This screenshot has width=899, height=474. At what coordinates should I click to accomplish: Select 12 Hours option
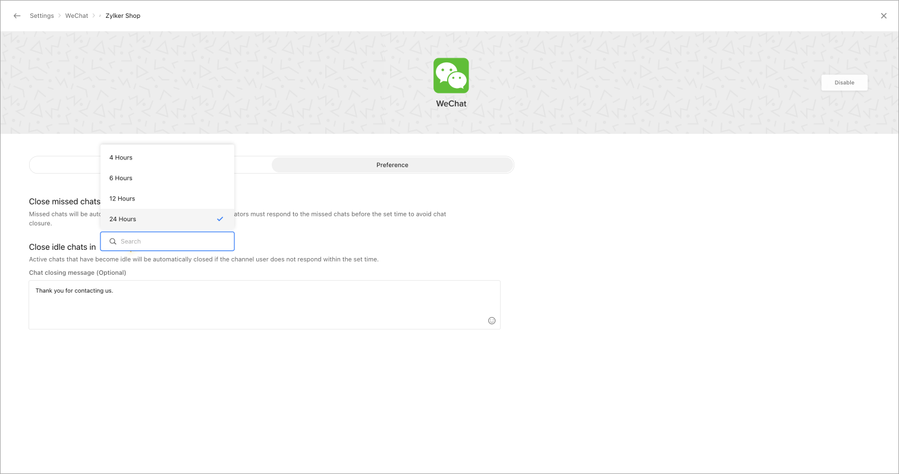(x=167, y=199)
